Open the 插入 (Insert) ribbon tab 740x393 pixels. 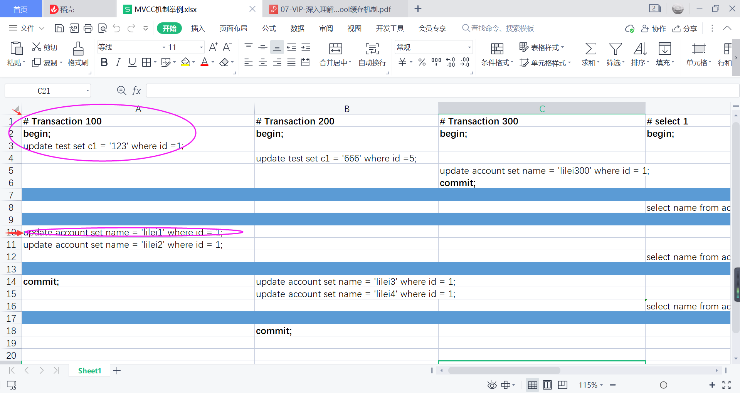coord(198,29)
